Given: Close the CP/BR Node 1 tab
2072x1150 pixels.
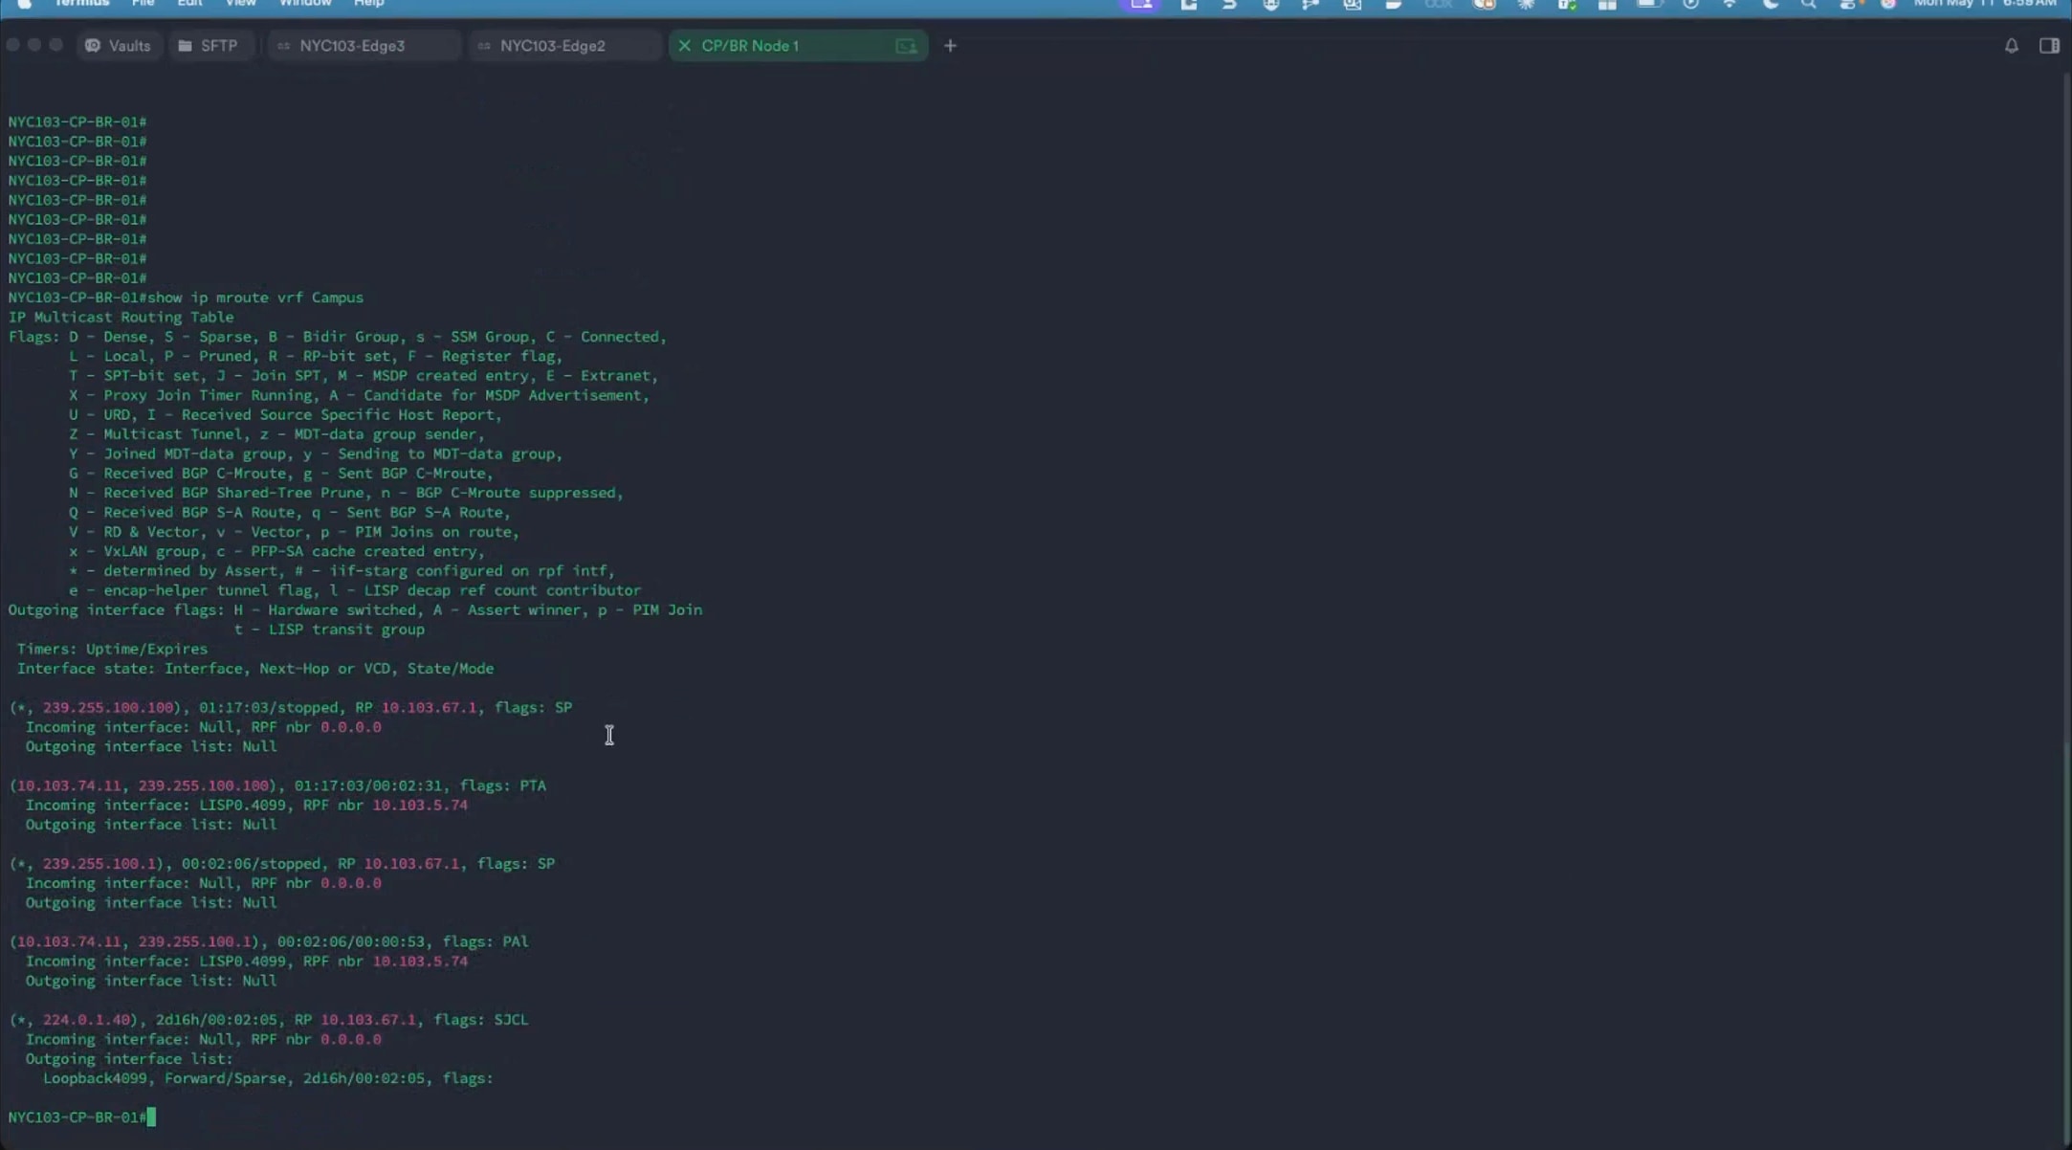Looking at the screenshot, I should 684,46.
